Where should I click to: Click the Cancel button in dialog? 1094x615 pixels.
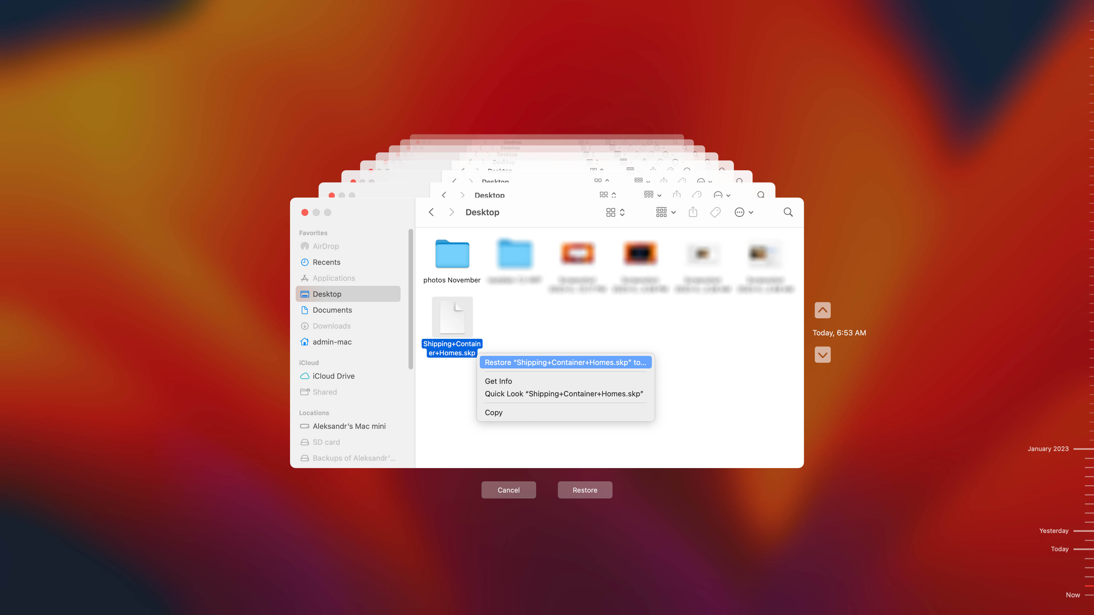[509, 490]
